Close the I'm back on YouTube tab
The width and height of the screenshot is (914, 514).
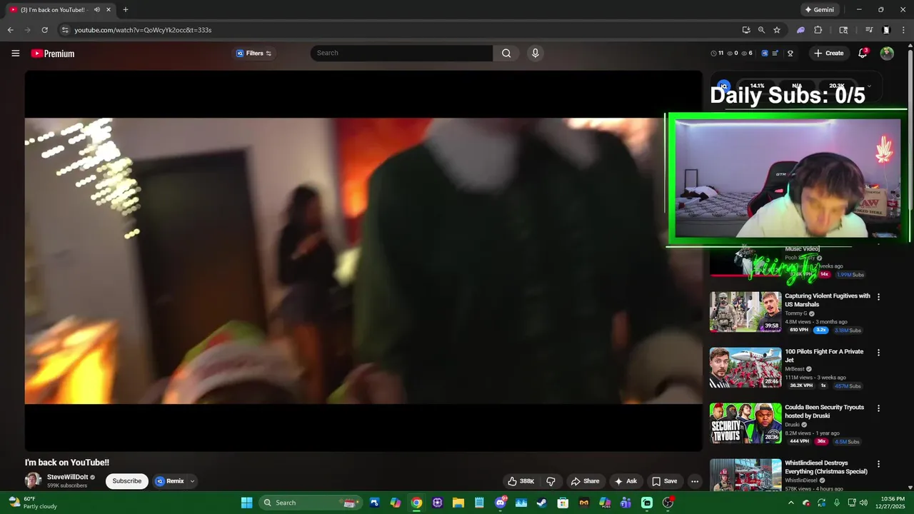[109, 10]
